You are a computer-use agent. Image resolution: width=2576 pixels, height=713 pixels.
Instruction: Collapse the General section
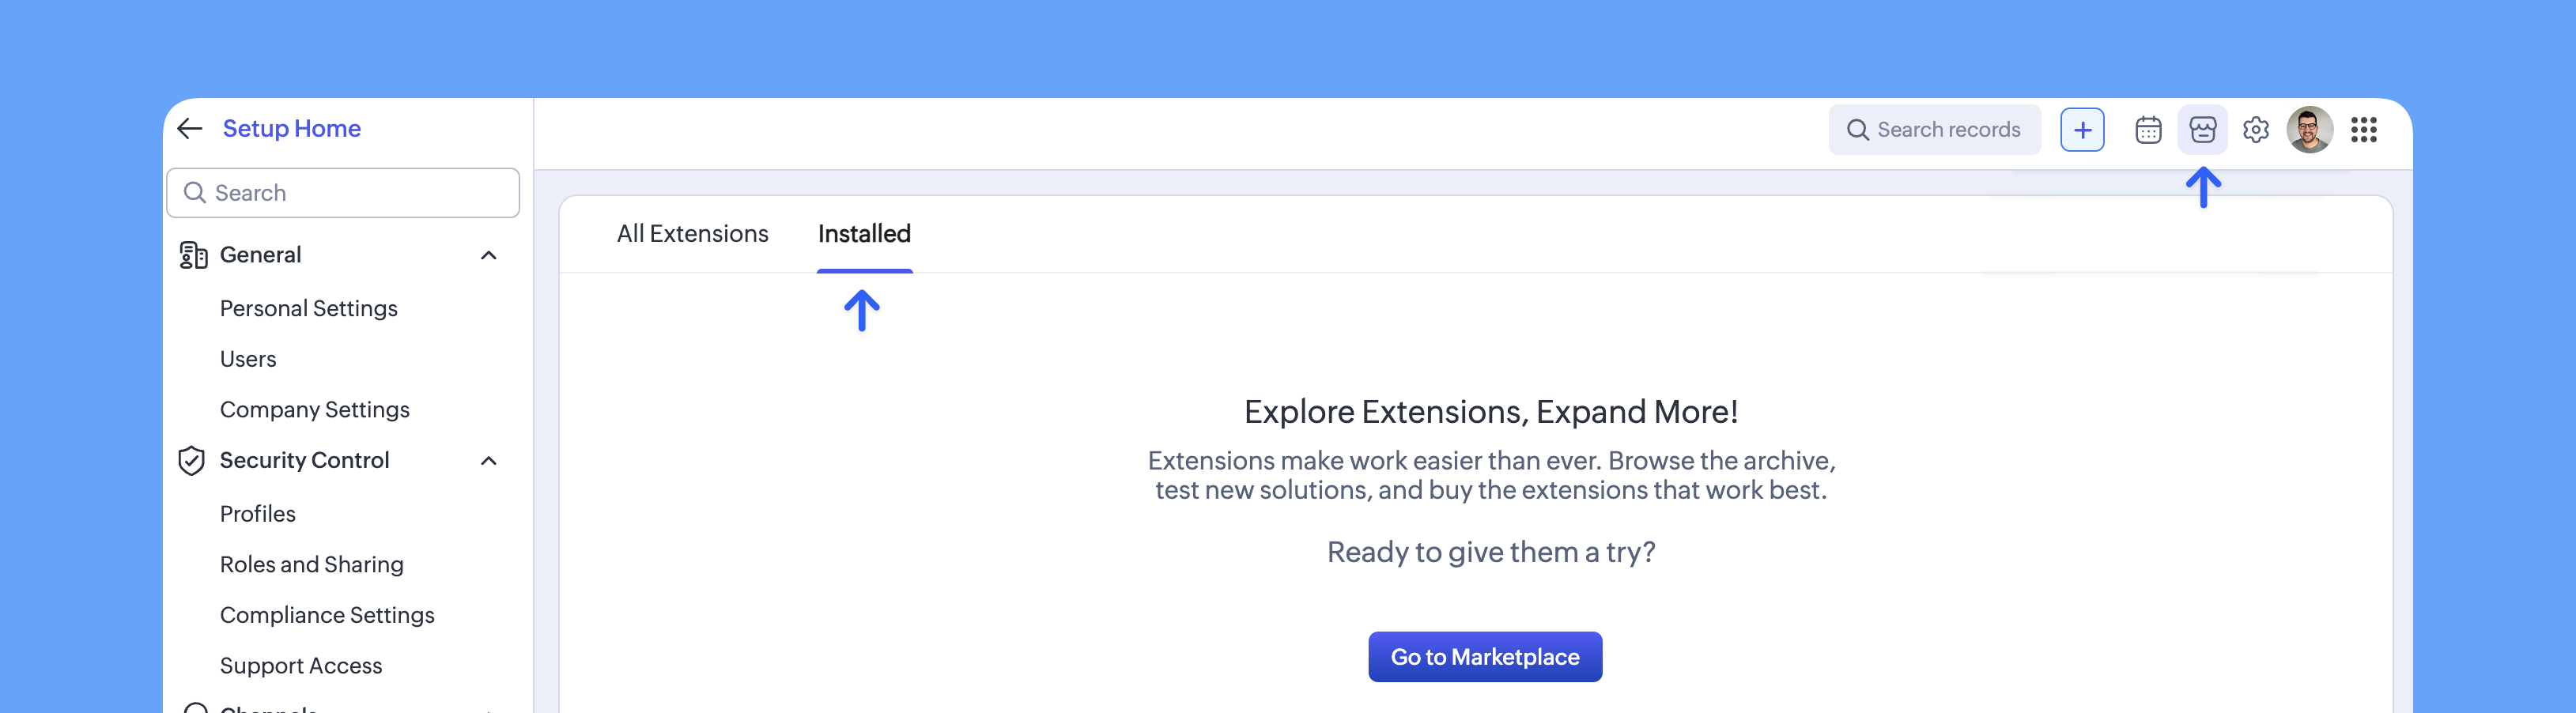(489, 255)
